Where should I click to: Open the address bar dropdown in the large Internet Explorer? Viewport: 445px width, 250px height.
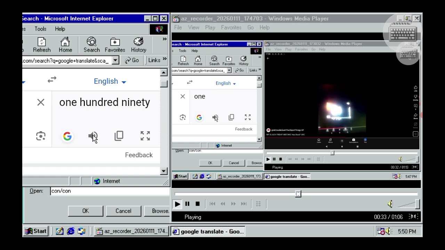(115, 60)
